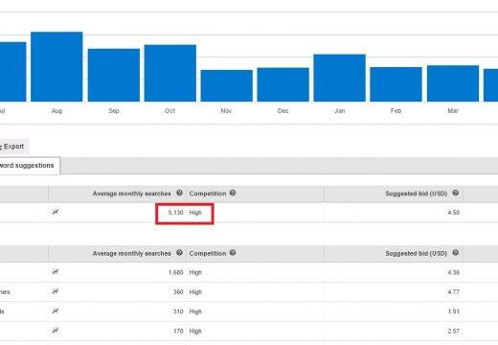Viewport: 498px width, 345px height.
Task: Open help for Suggested bid in lower table
Action: click(x=456, y=252)
